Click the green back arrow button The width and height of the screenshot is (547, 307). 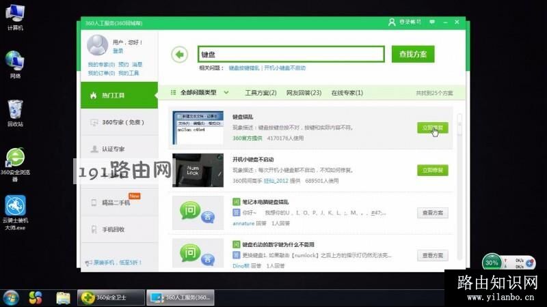[x=180, y=55]
